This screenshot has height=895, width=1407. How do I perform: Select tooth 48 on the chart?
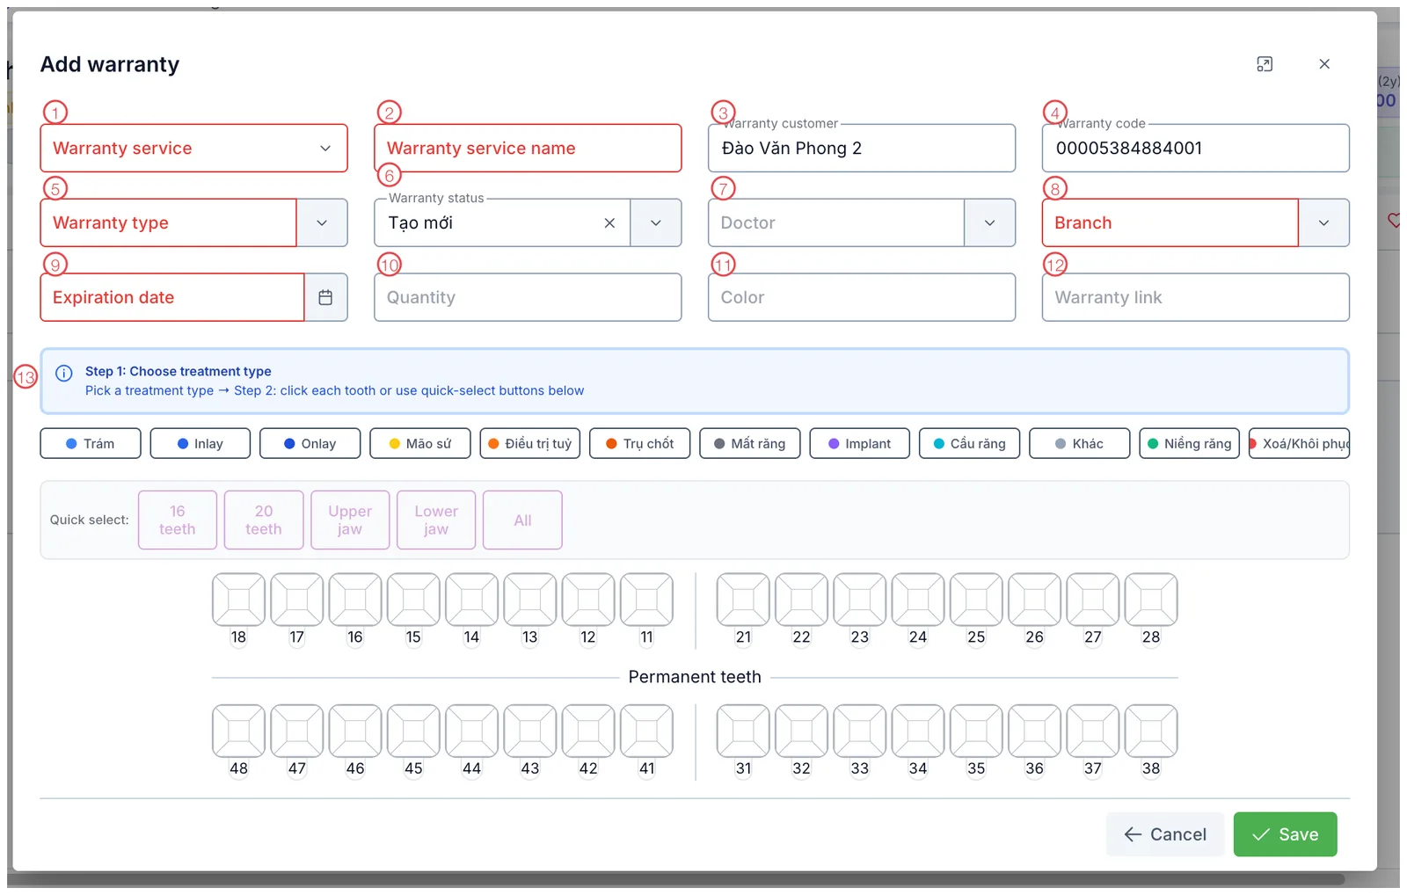pos(238,731)
